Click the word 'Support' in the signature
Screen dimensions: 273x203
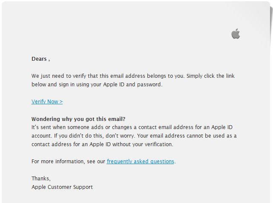click(x=83, y=187)
